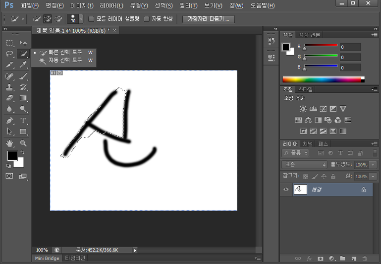Choose Add to Selection mode
Screen dimensions: 381x264
coord(48,19)
